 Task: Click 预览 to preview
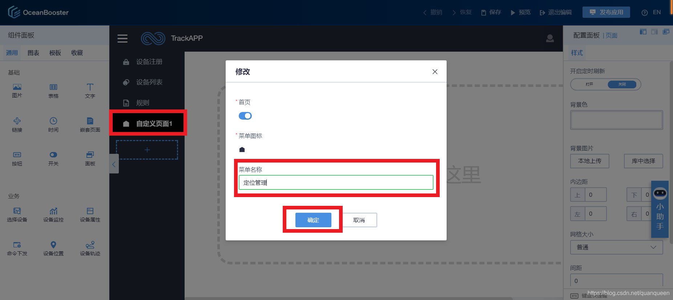[x=520, y=12]
